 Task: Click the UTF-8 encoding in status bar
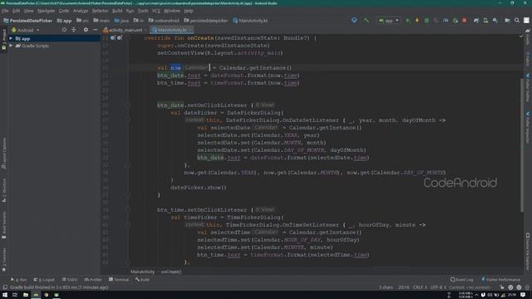pyautogui.click(x=438, y=287)
